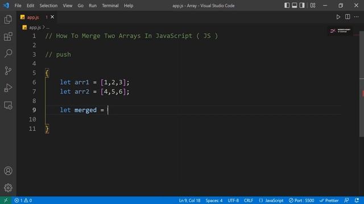Click the arr2 variable name
The height and width of the screenshot is (204, 364).
coord(82,91)
